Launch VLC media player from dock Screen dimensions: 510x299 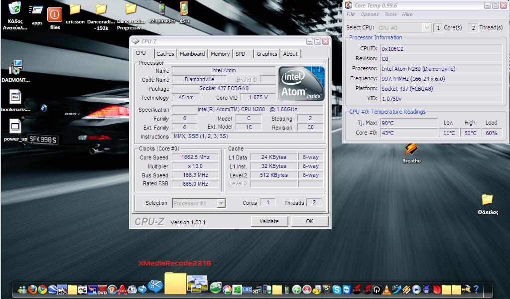click(386, 290)
